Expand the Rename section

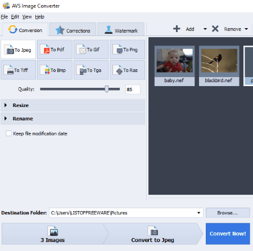click(x=73, y=119)
